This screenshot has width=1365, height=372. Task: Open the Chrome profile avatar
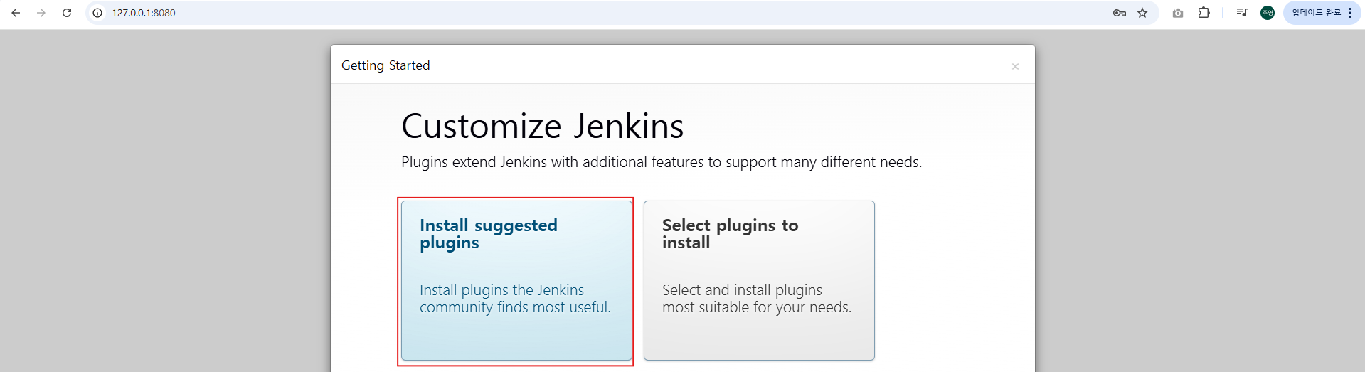click(x=1268, y=13)
